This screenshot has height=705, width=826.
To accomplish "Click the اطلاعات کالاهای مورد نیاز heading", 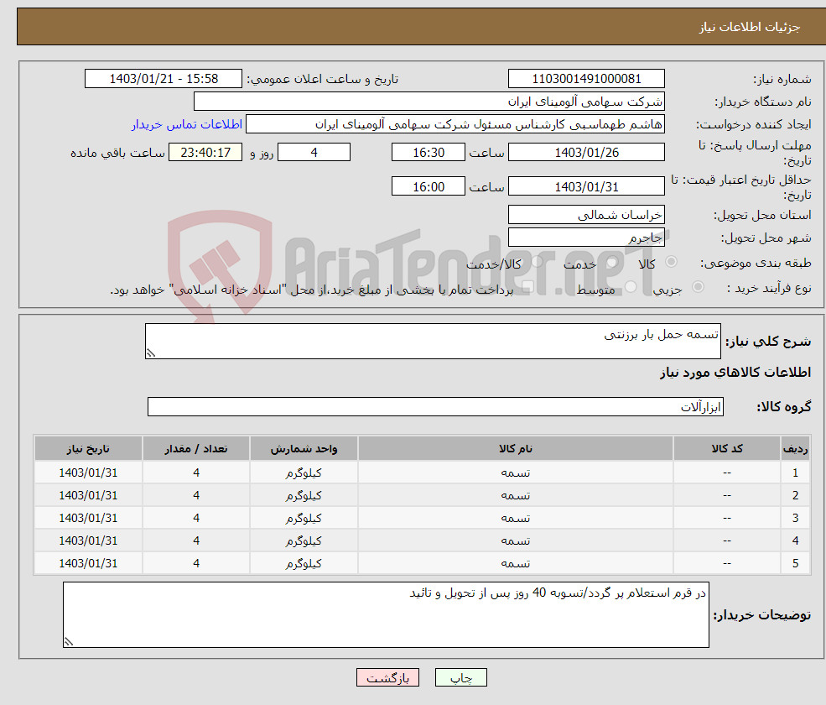I will point(735,373).
